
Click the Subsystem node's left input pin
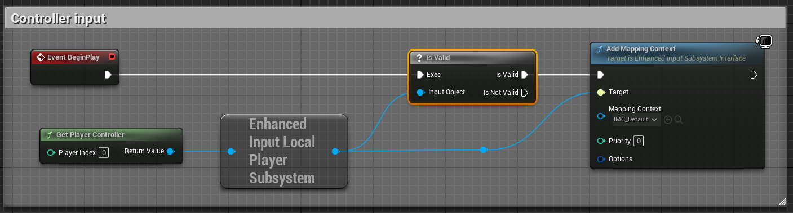[231, 151]
